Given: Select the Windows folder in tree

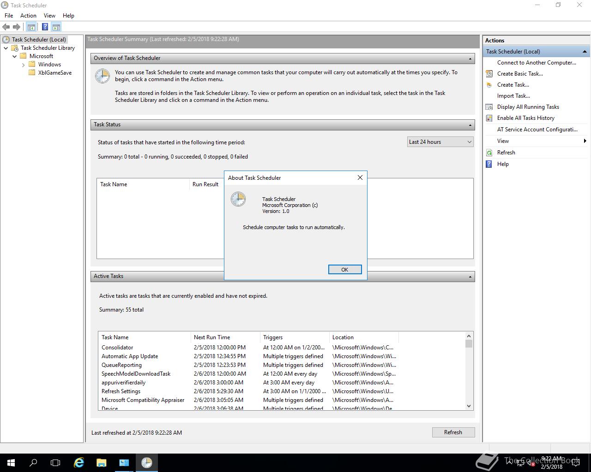Looking at the screenshot, I should pyautogui.click(x=49, y=65).
